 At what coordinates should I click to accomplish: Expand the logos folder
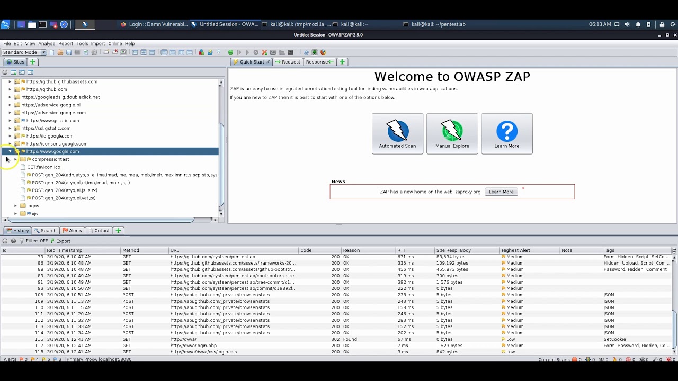click(16, 206)
